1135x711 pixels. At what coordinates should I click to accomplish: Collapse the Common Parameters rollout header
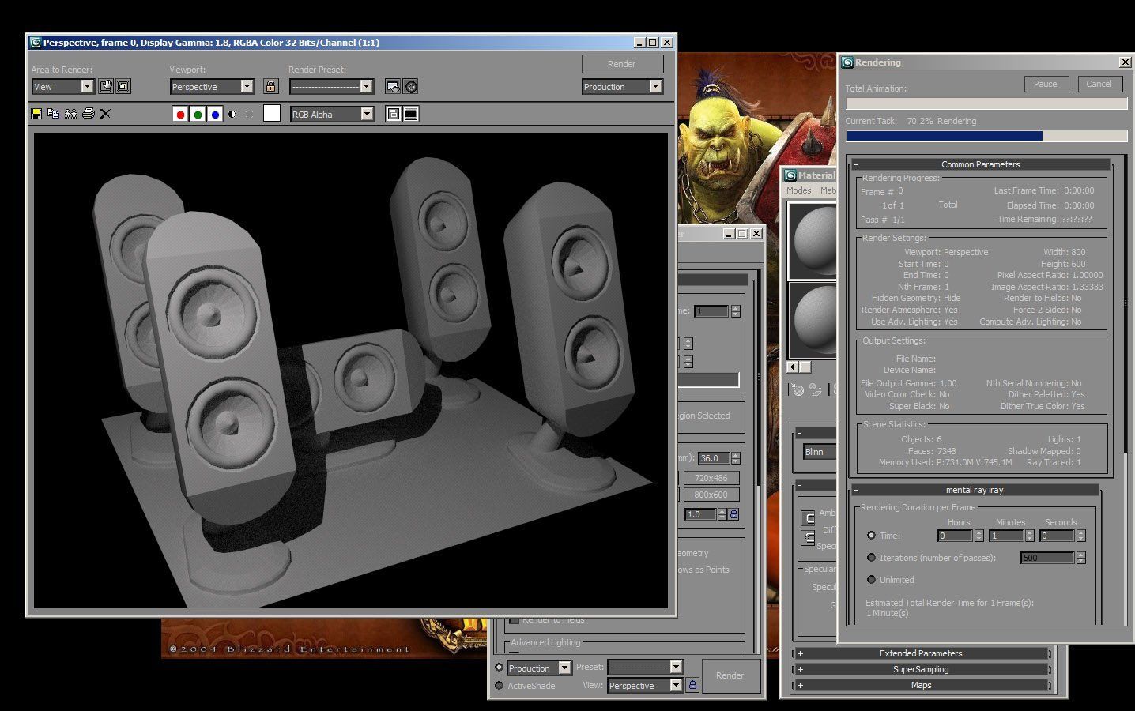[x=980, y=164]
